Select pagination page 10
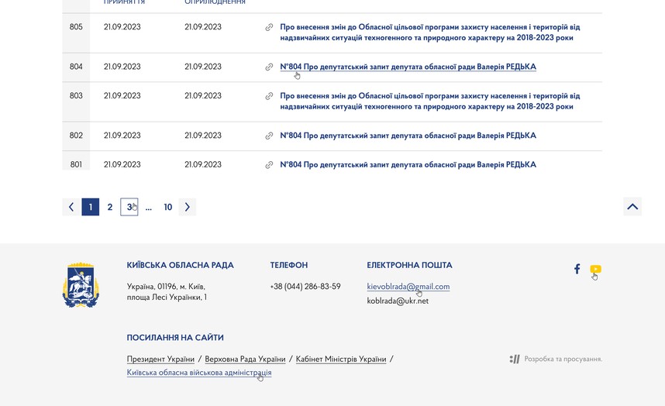The width and height of the screenshot is (665, 406). [168, 207]
